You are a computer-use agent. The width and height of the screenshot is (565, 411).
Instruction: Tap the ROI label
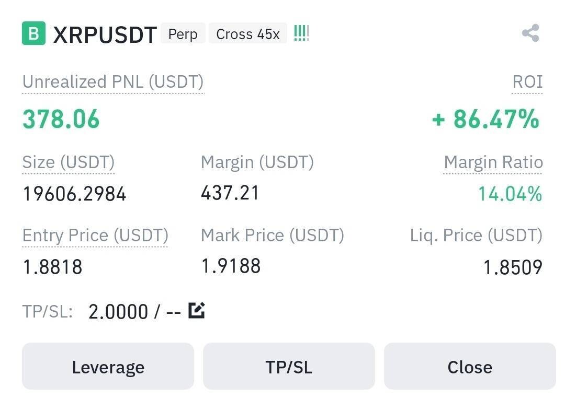pos(527,82)
